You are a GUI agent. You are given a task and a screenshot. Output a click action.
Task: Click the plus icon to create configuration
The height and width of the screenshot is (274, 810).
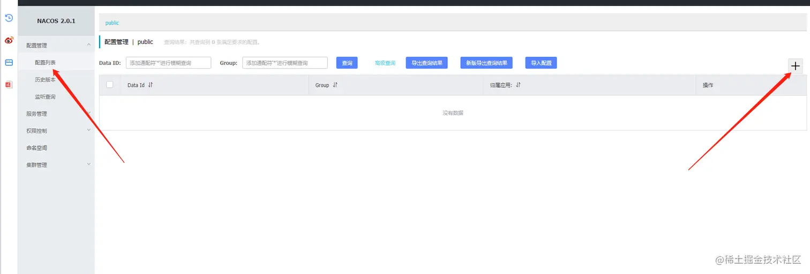796,66
